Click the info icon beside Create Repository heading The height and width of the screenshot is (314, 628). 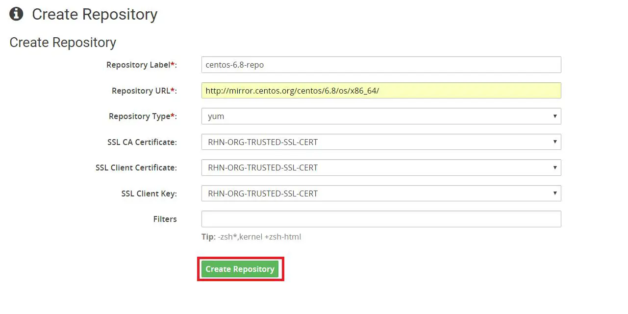16,14
